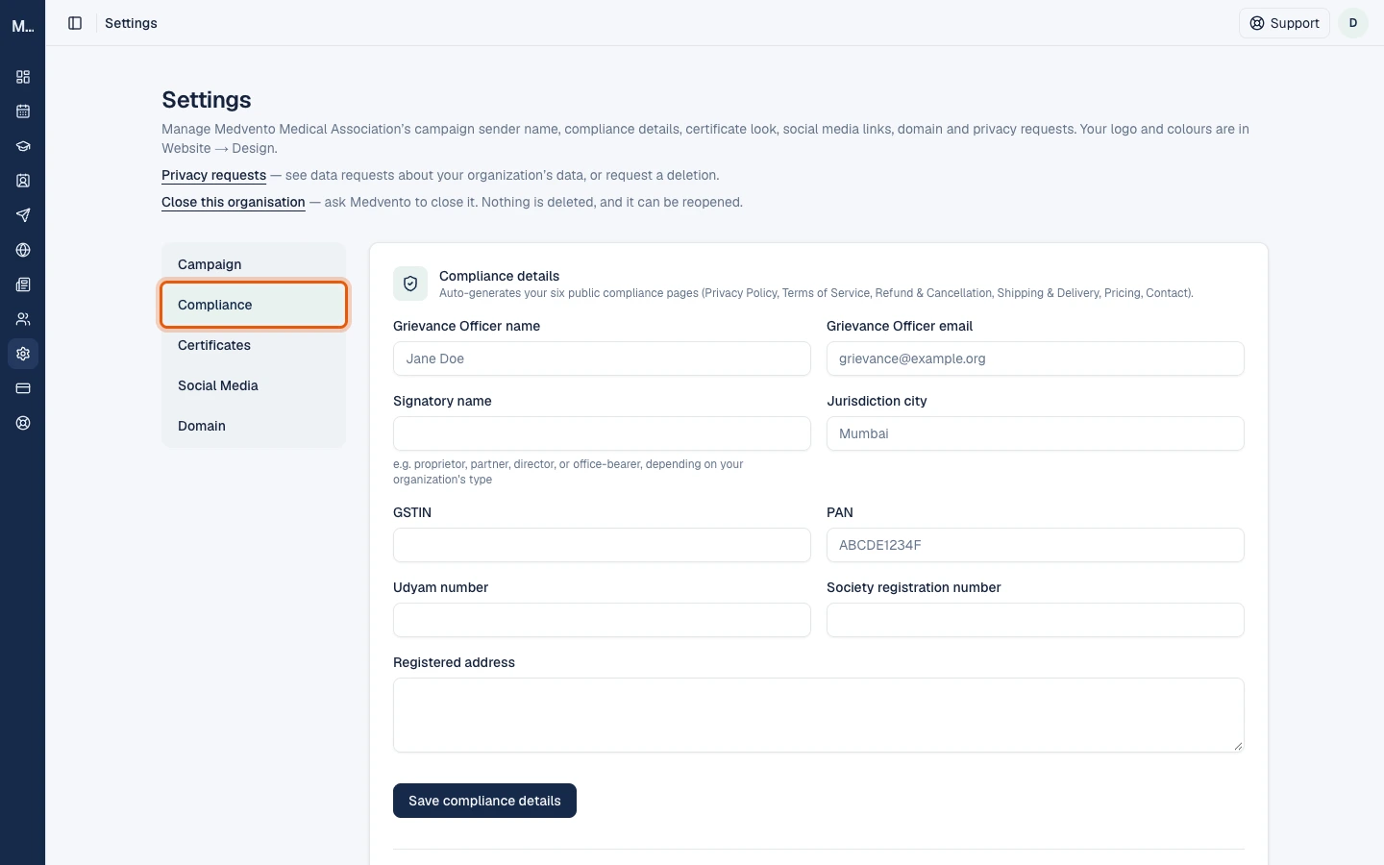Click the Support button
This screenshot has width=1384, height=865.
click(1284, 23)
